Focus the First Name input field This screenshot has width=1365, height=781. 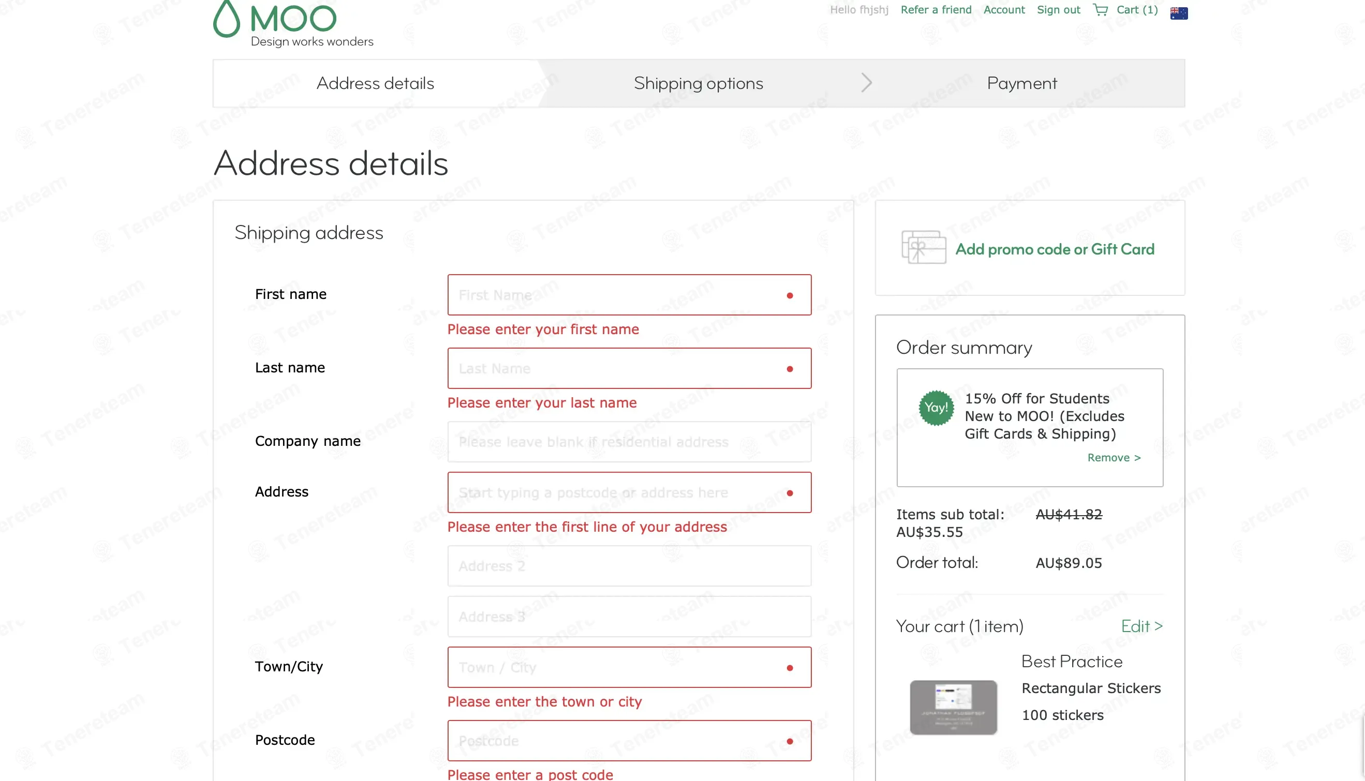tap(617, 295)
